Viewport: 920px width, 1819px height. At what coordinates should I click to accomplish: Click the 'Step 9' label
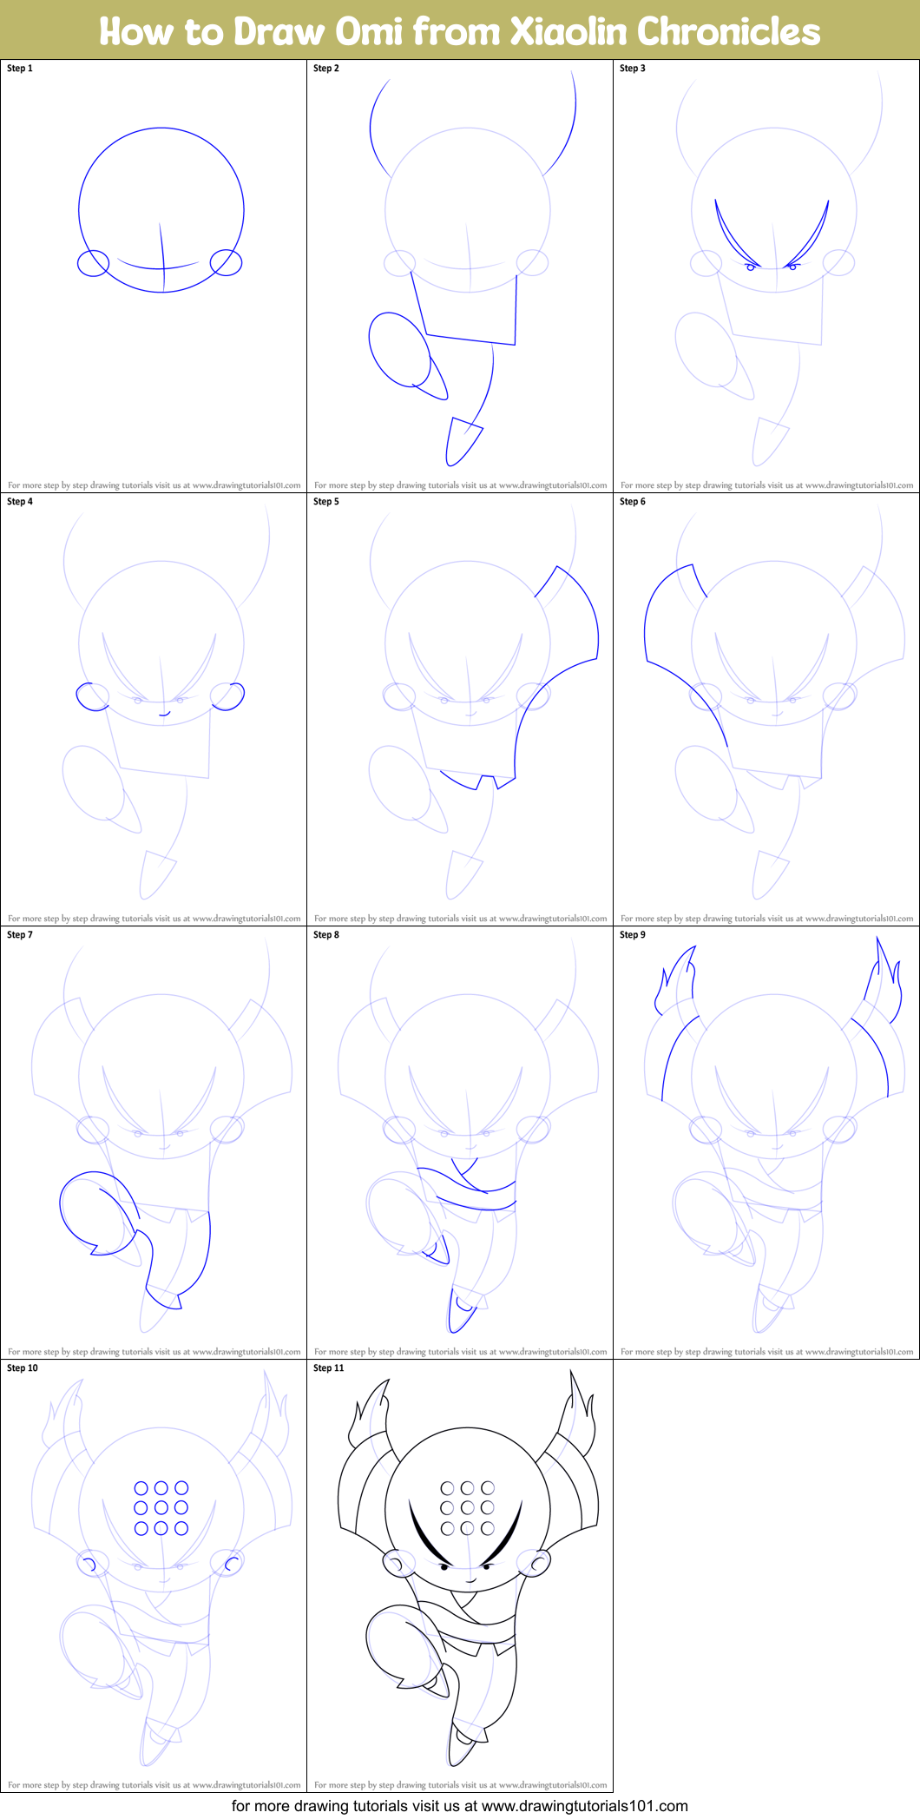633,934
